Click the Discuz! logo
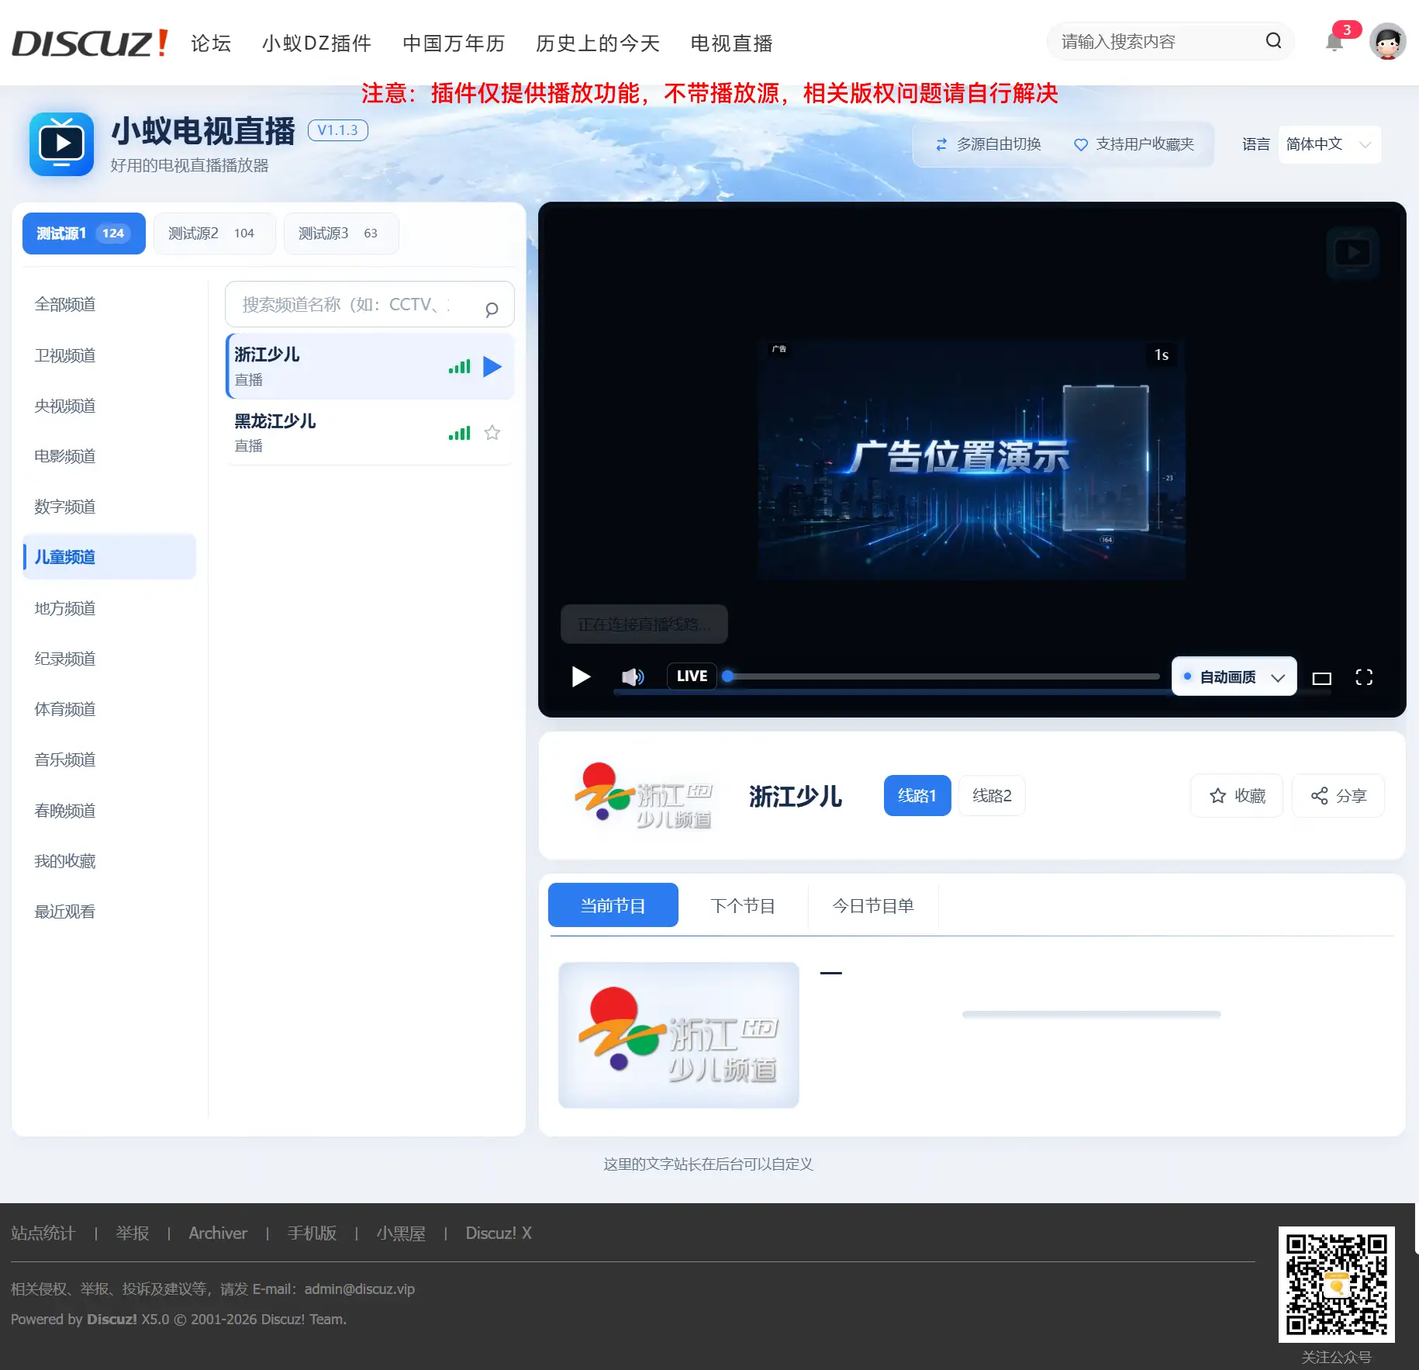This screenshot has width=1419, height=1370. coord(90,43)
